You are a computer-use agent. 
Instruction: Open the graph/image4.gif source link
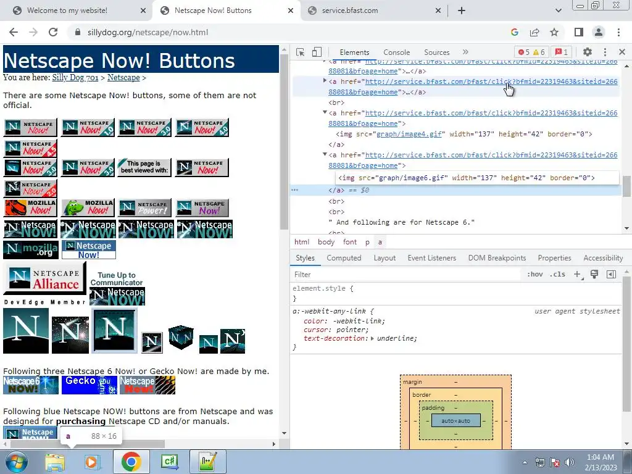(409, 134)
